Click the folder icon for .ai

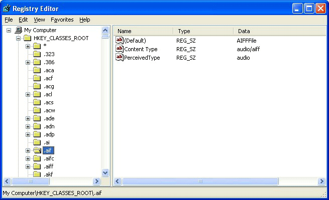(37, 142)
